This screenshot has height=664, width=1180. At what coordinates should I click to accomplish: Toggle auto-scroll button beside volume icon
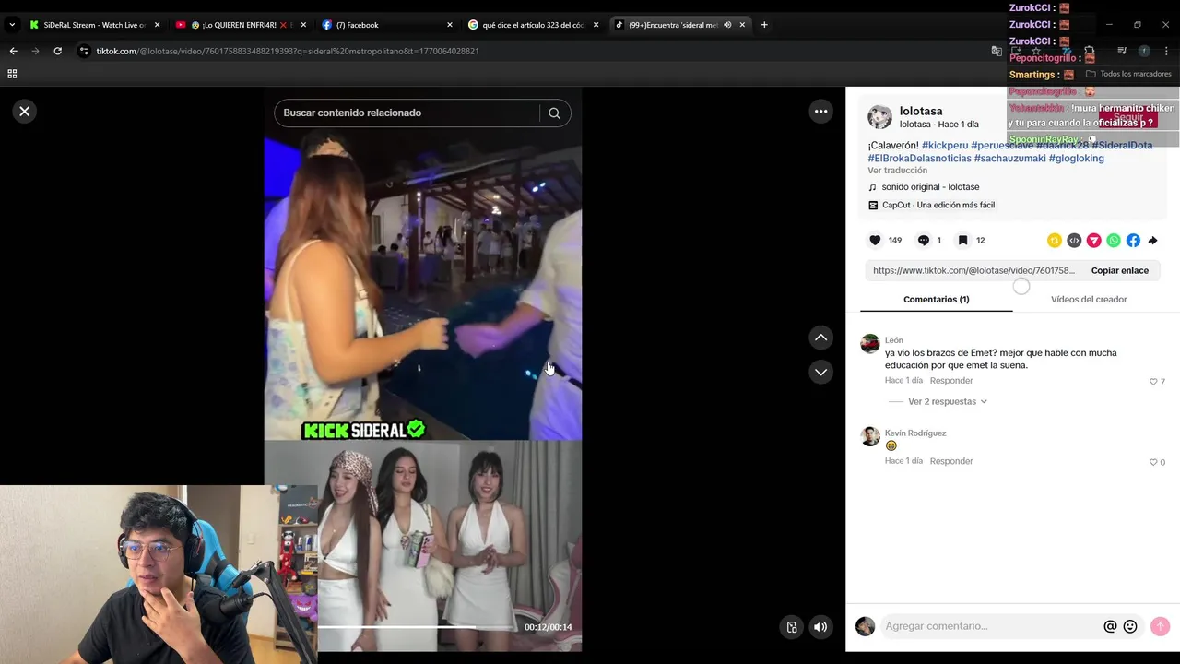point(791,627)
